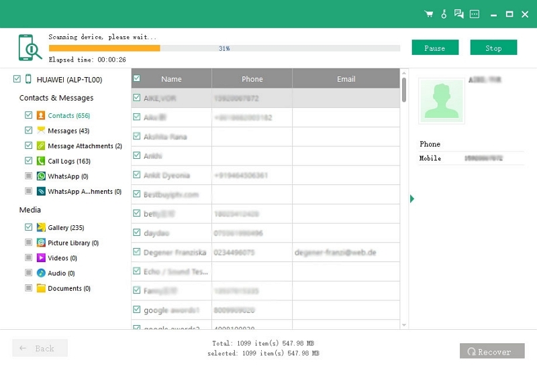Click the key registration icon
Image resolution: width=537 pixels, height=366 pixels.
point(444,13)
